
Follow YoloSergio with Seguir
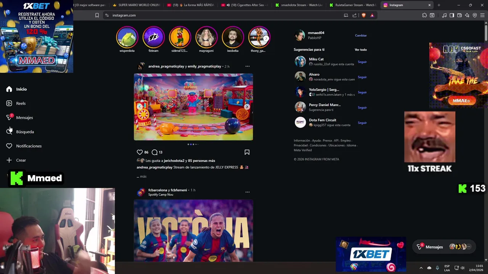(362, 92)
